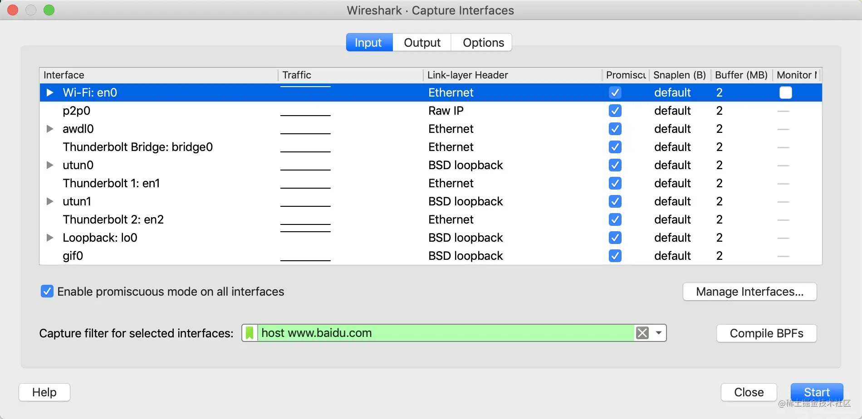
Task: Toggle promiscuous checkbox for Loopback: lo0
Action: [615, 238]
